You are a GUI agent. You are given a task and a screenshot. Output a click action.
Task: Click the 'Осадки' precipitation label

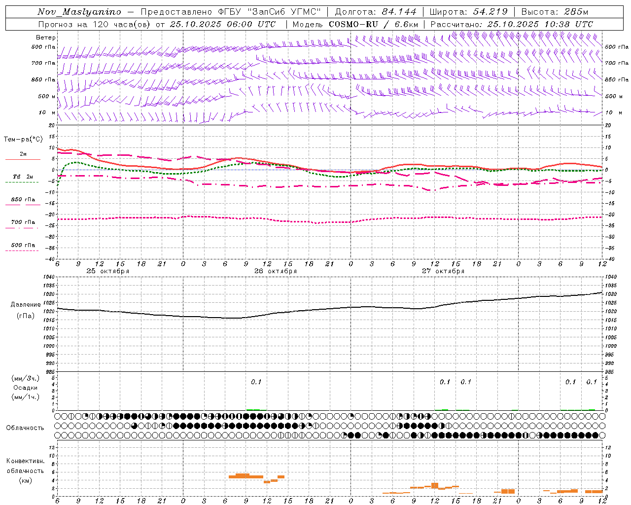coord(26,388)
